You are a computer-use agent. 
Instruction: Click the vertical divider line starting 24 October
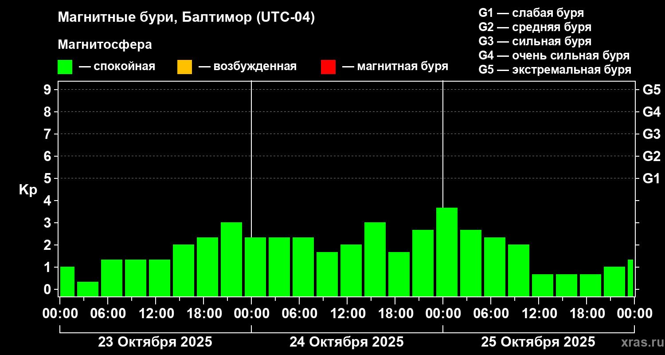tap(251, 189)
